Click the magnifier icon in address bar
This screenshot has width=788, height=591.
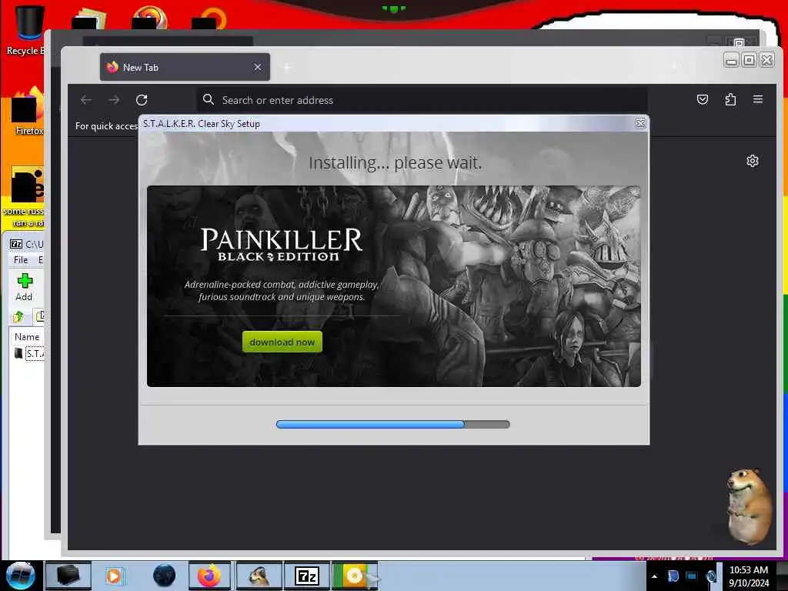[x=209, y=99]
